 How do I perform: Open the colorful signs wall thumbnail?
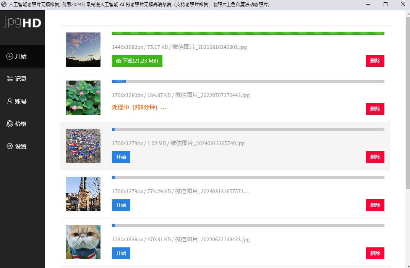(83, 146)
